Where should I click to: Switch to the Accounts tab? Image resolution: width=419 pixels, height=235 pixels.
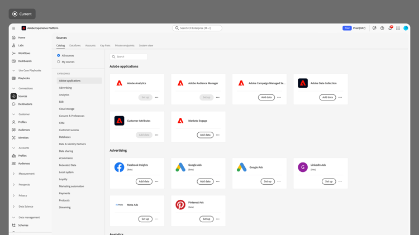point(91,46)
